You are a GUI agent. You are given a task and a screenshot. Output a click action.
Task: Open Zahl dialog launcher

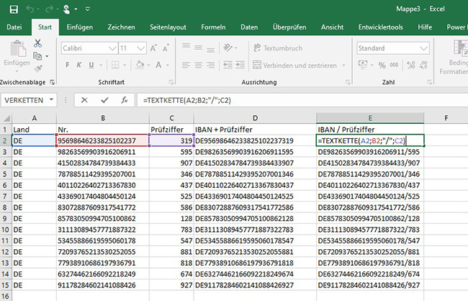430,82
